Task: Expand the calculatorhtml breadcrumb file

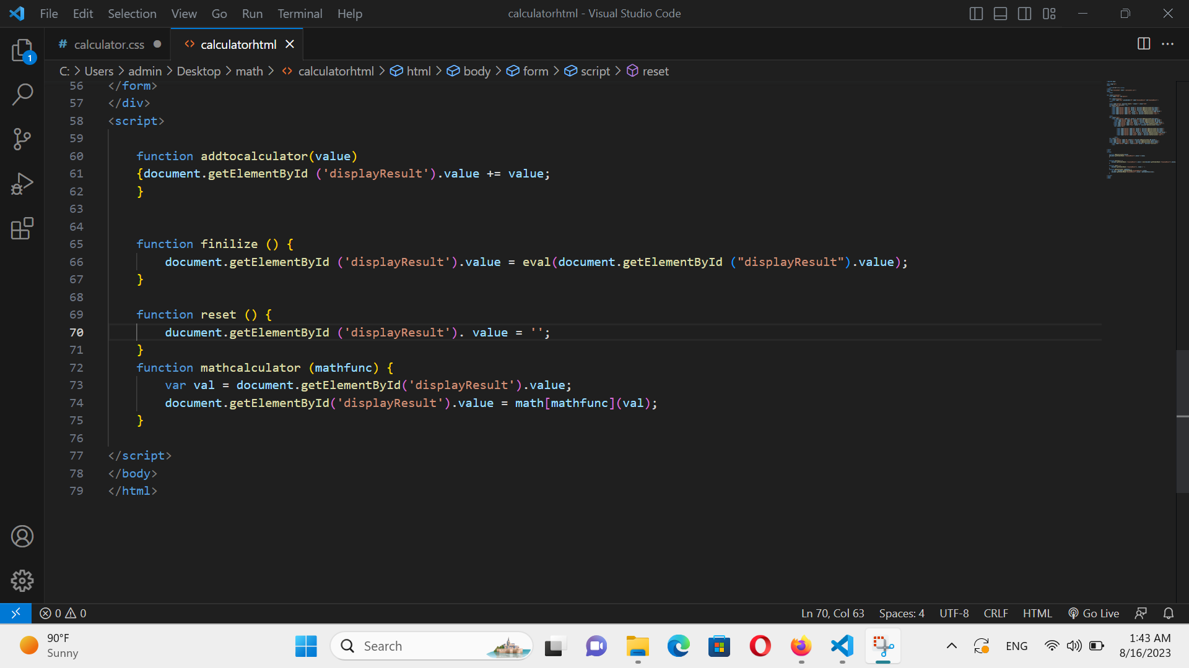Action: click(x=328, y=71)
